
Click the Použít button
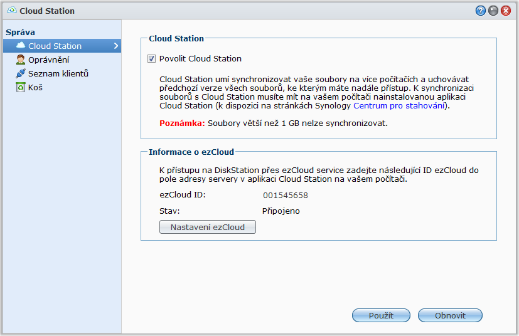(381, 315)
